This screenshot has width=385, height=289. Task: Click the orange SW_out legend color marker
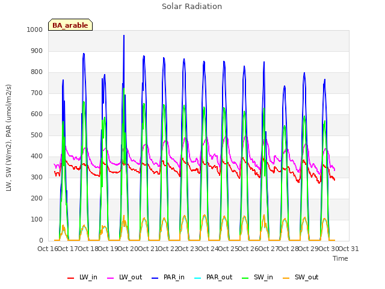286,278
